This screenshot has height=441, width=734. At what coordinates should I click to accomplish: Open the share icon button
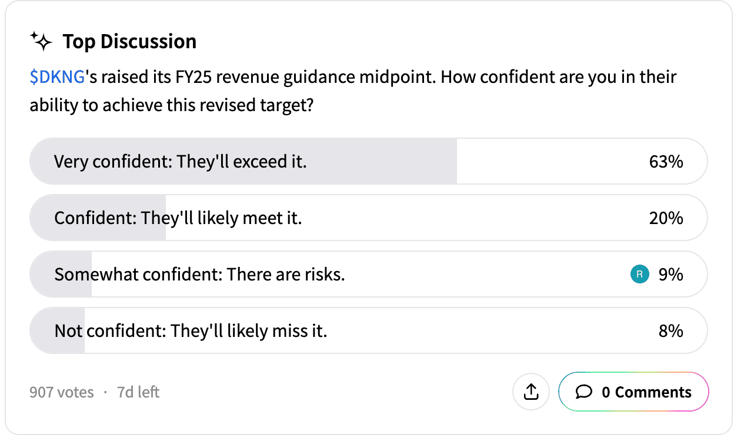point(531,392)
